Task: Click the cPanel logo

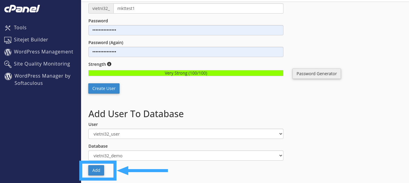Action: pos(22,9)
